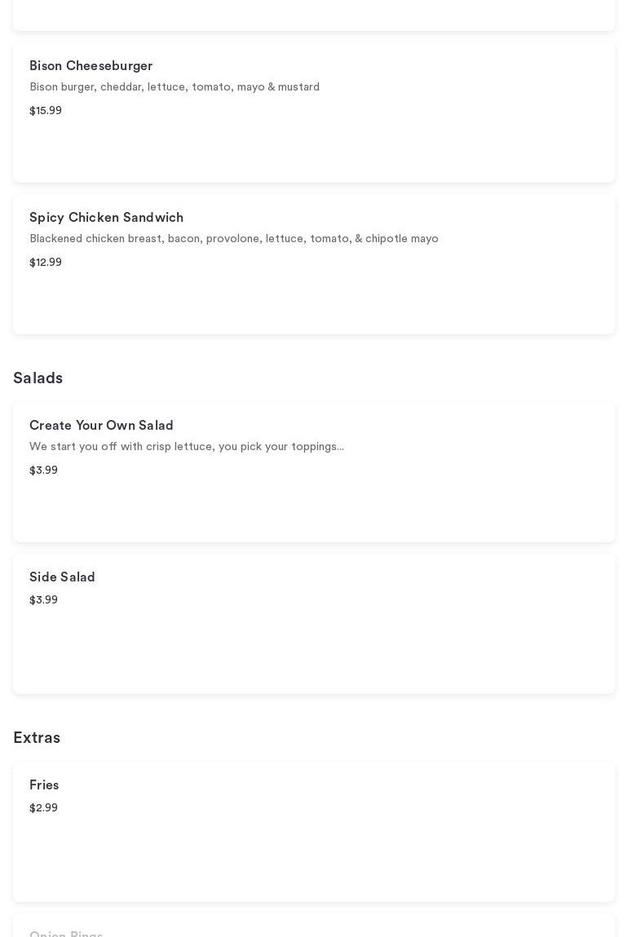Click the $2.99 Fries price
The width and height of the screenshot is (628, 937).
pyautogui.click(x=44, y=808)
